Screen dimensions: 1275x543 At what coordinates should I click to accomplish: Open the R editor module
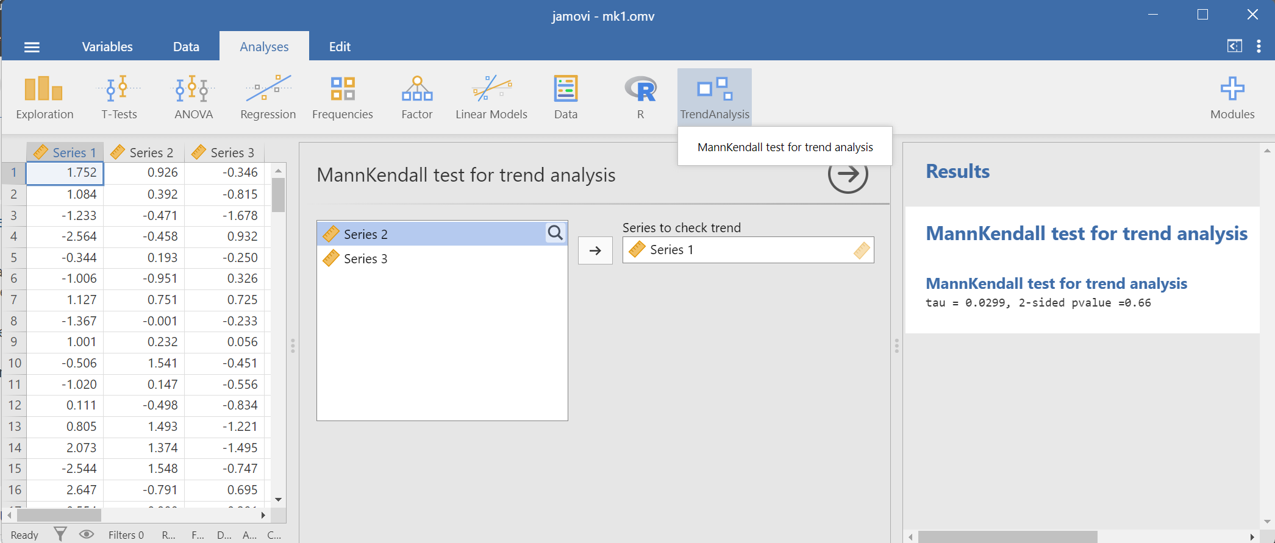click(x=640, y=98)
